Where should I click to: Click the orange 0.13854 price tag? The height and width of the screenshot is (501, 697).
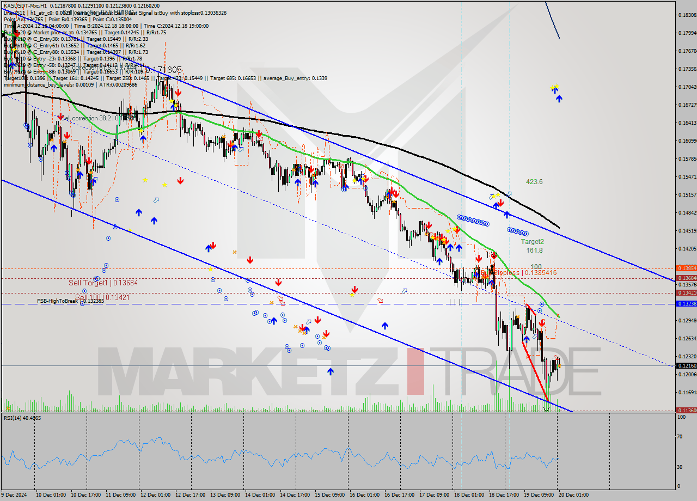(686, 268)
